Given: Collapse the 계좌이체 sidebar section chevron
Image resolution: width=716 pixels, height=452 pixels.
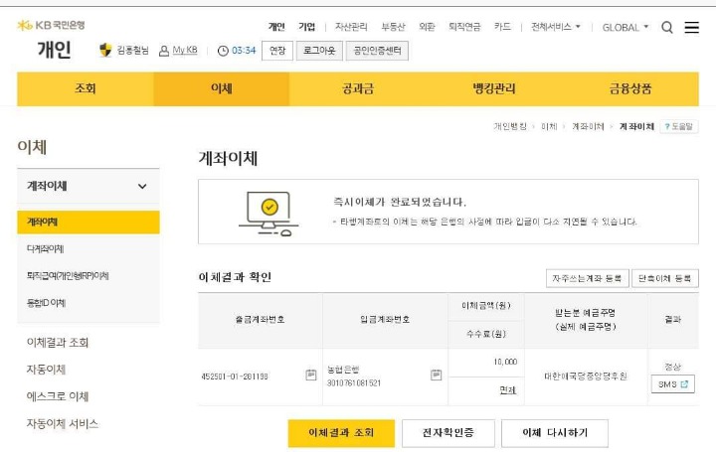Looking at the screenshot, I should click(142, 186).
